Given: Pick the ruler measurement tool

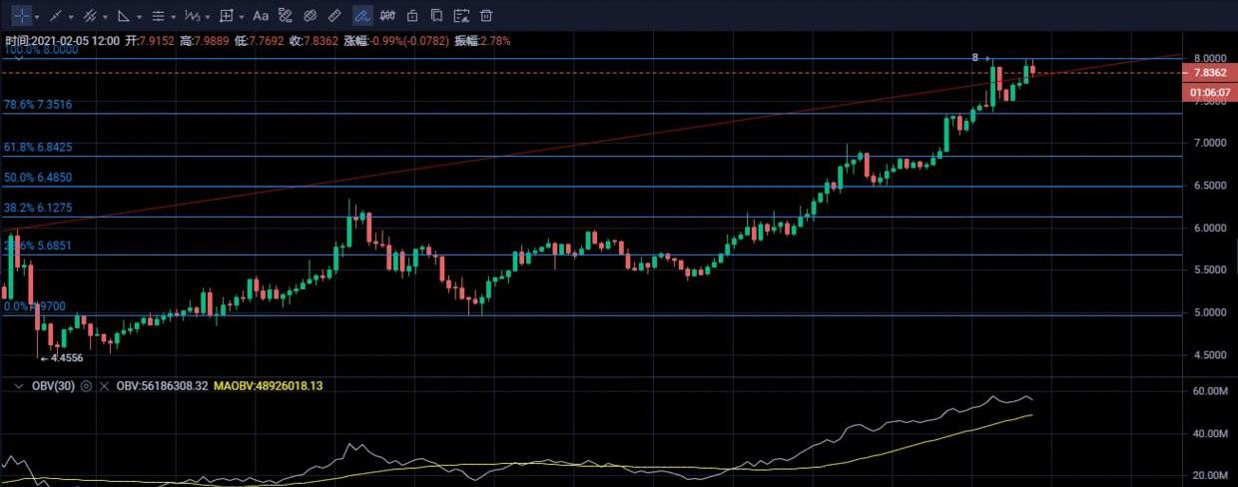Looking at the screenshot, I should point(334,16).
